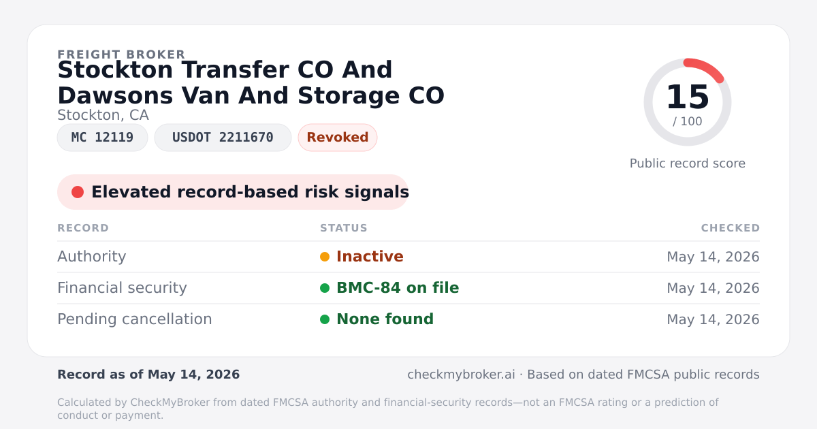Select the Authority record row

[x=408, y=257]
